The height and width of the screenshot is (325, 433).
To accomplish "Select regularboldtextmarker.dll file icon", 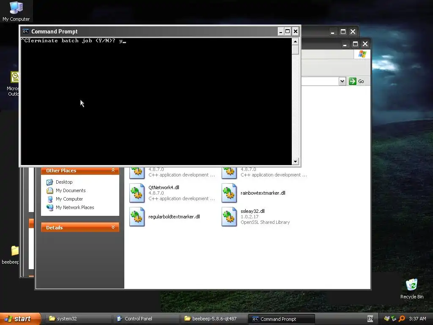I will pyautogui.click(x=137, y=217).
